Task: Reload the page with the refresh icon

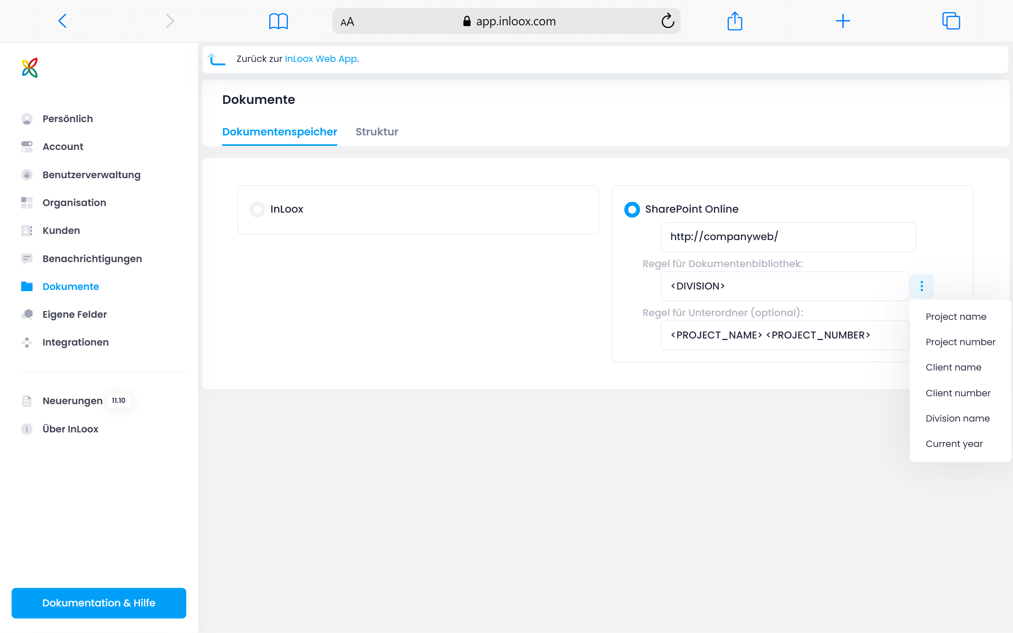Action: click(668, 20)
